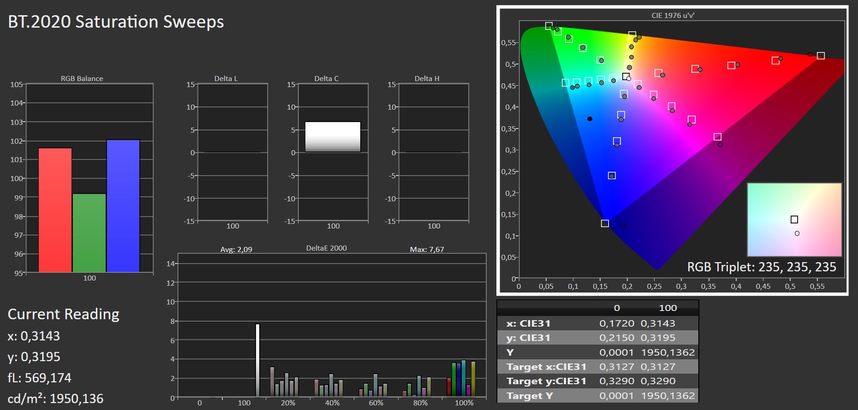
Task: Select the green primary target square in CIE chart
Action: pyautogui.click(x=548, y=26)
